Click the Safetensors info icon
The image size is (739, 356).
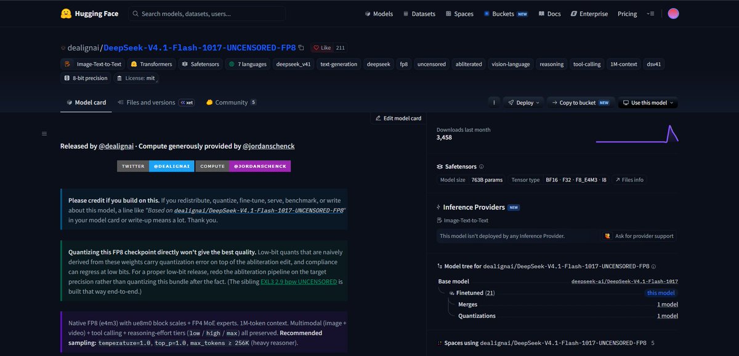pos(481,166)
